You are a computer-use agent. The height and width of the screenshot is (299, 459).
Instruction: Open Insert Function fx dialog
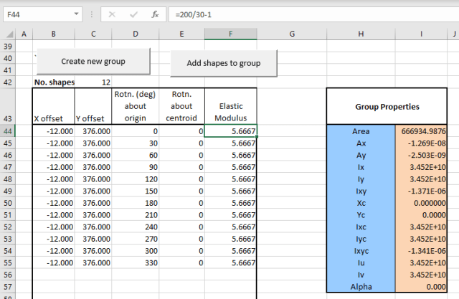(x=154, y=14)
